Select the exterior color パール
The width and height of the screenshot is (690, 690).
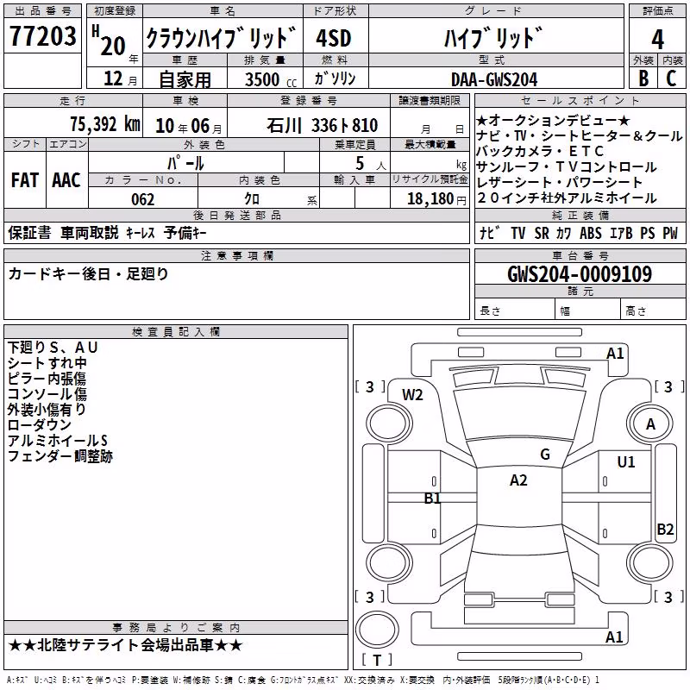tap(186, 163)
